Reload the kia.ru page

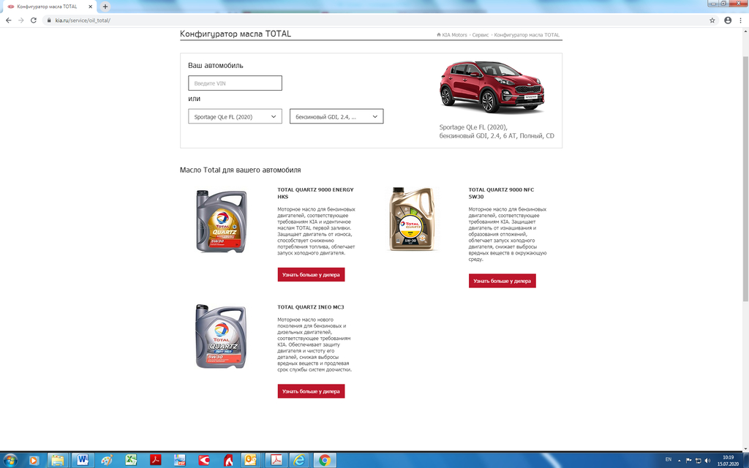pos(34,20)
